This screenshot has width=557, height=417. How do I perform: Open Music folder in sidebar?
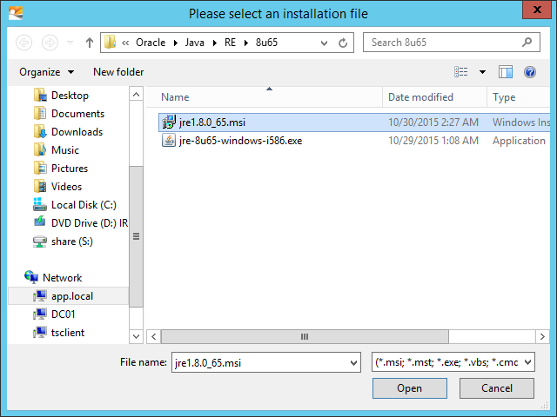coord(65,150)
